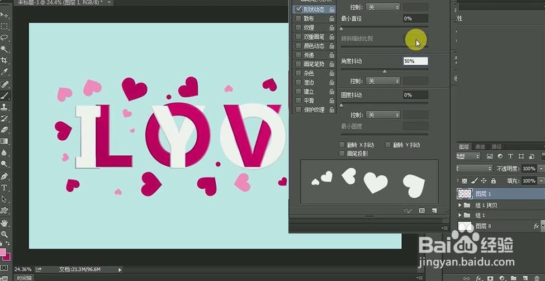
Task: Click the add layer style fx button
Action: pos(478,278)
